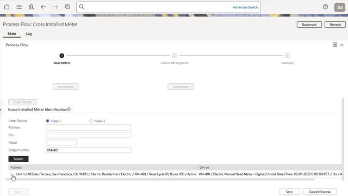Select Meter 2 radio button

91,121
